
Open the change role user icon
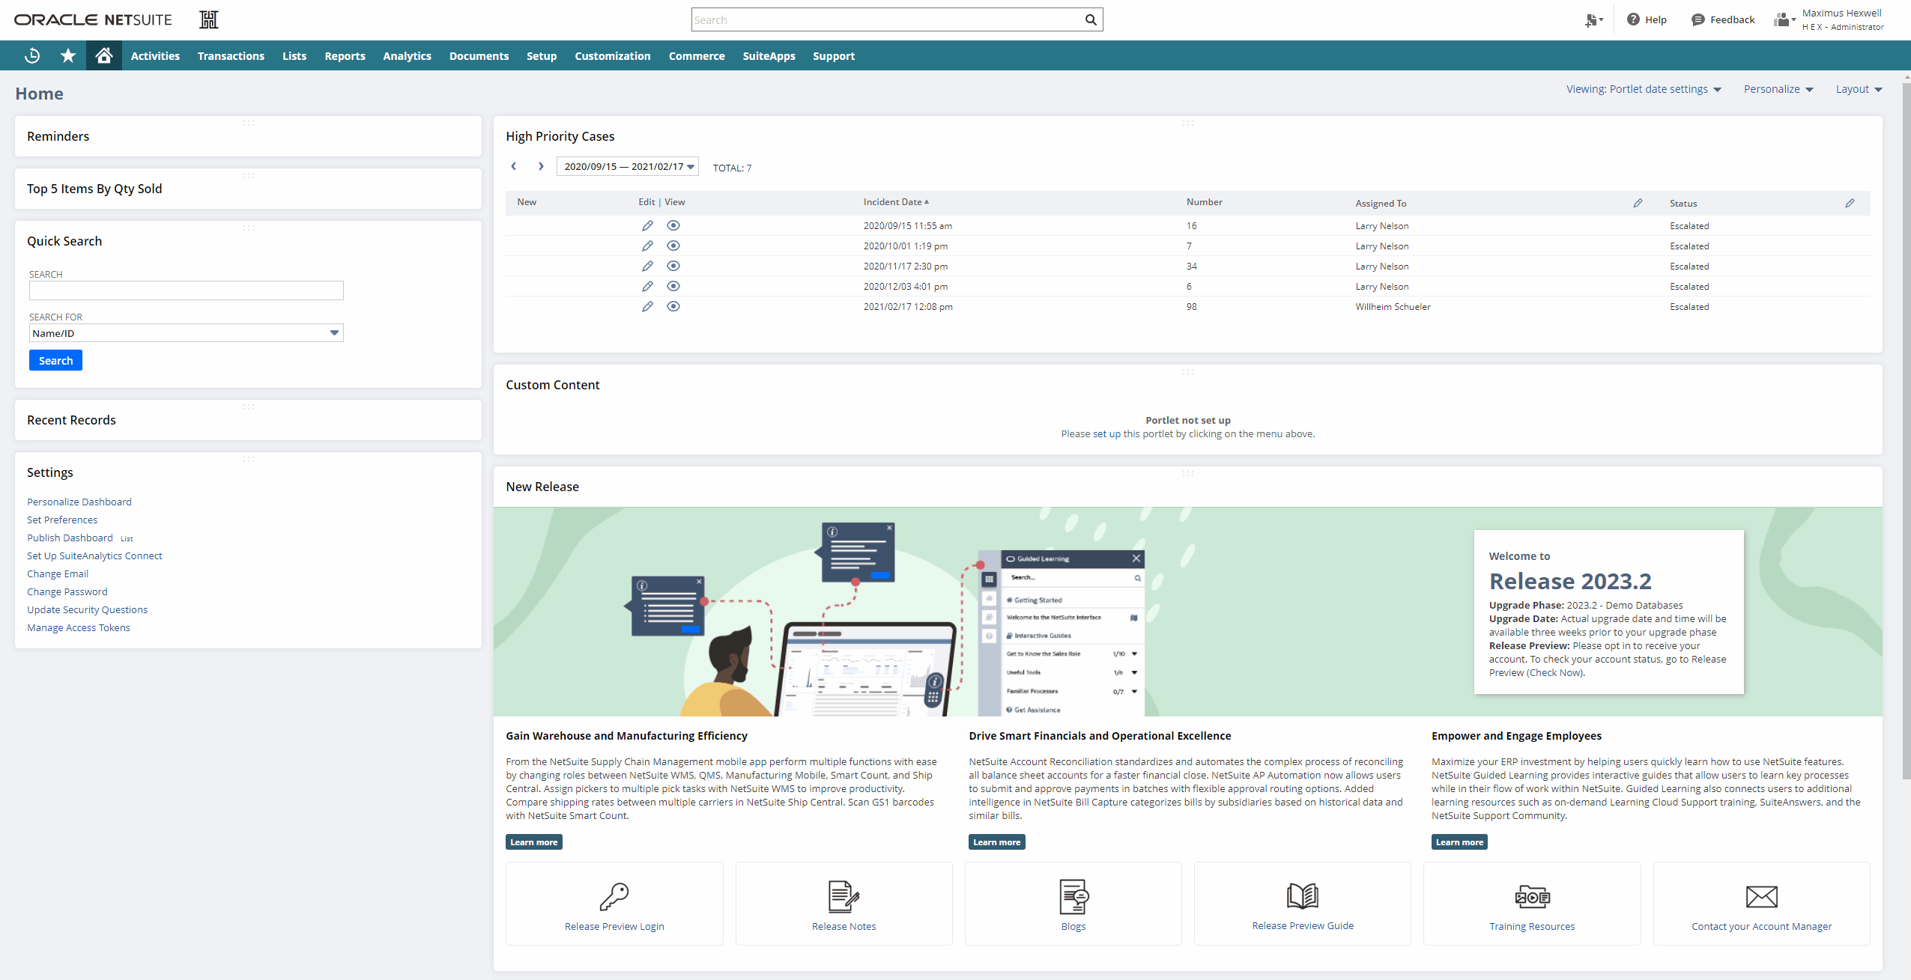tap(1784, 19)
